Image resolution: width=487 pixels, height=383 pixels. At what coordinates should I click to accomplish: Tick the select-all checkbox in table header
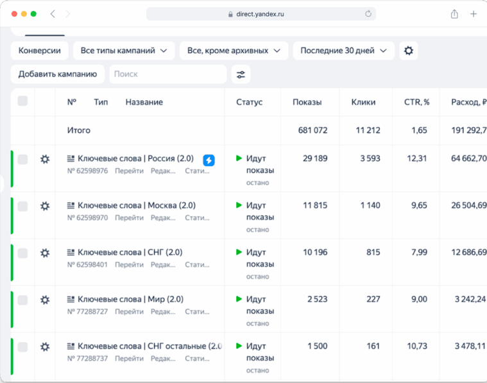[x=22, y=101]
